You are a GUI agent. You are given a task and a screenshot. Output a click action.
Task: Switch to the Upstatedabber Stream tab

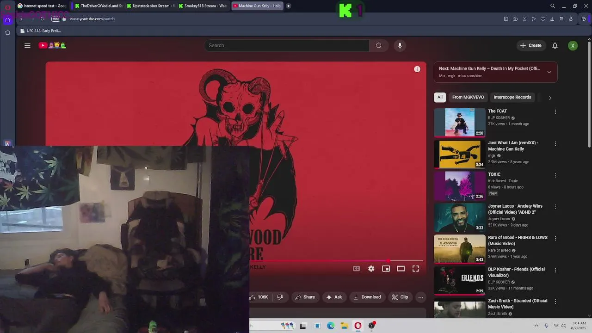click(150, 6)
